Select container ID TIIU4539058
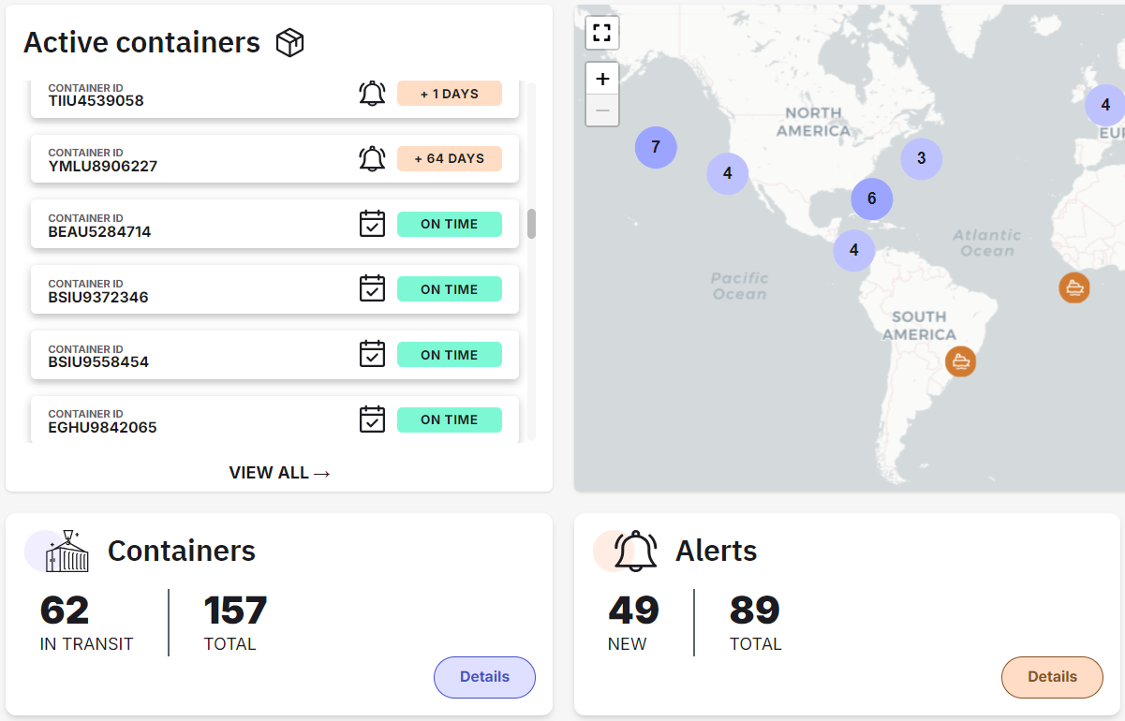The height and width of the screenshot is (721, 1125). coord(96,100)
